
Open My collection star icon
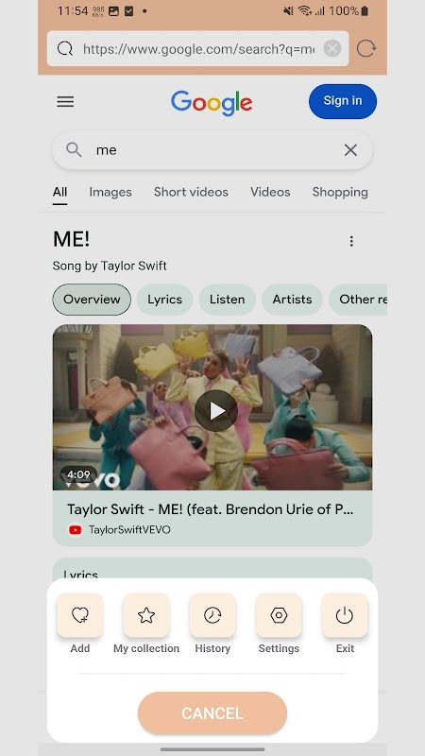point(146,615)
